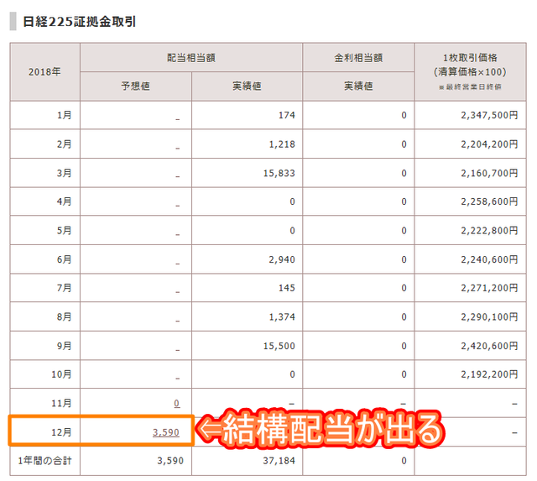This screenshot has height=481, width=537.
Task: Select the 10月 row label
Action: click(61, 374)
